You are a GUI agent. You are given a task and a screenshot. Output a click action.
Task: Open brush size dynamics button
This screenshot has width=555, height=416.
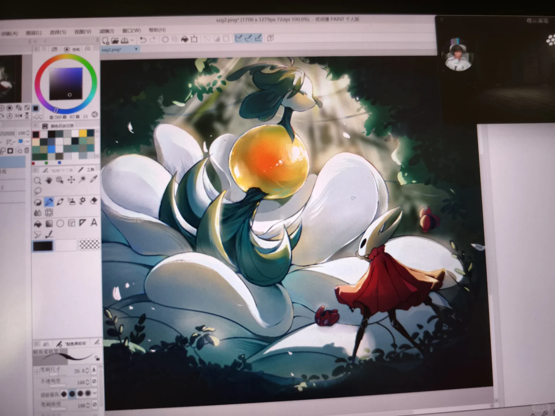click(94, 370)
